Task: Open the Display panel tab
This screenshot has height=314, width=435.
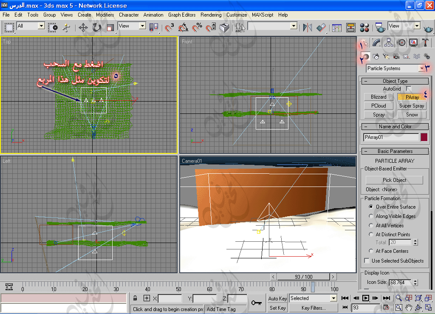Action: [413, 42]
